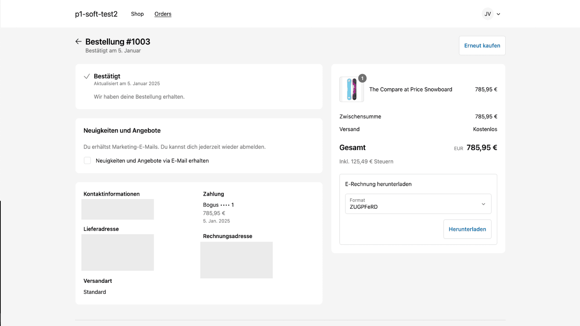Image resolution: width=580 pixels, height=326 pixels.
Task: Click the Erneut kaufen button
Action: [482, 45]
